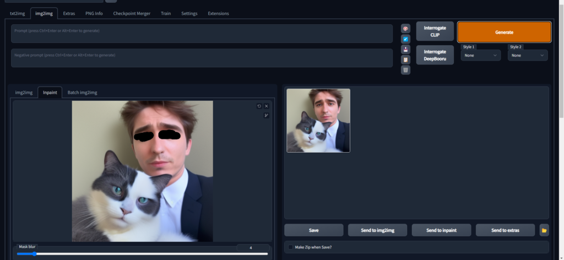The height and width of the screenshot is (260, 564).
Task: Remove the inpaint image with X icon
Action: tap(266, 106)
